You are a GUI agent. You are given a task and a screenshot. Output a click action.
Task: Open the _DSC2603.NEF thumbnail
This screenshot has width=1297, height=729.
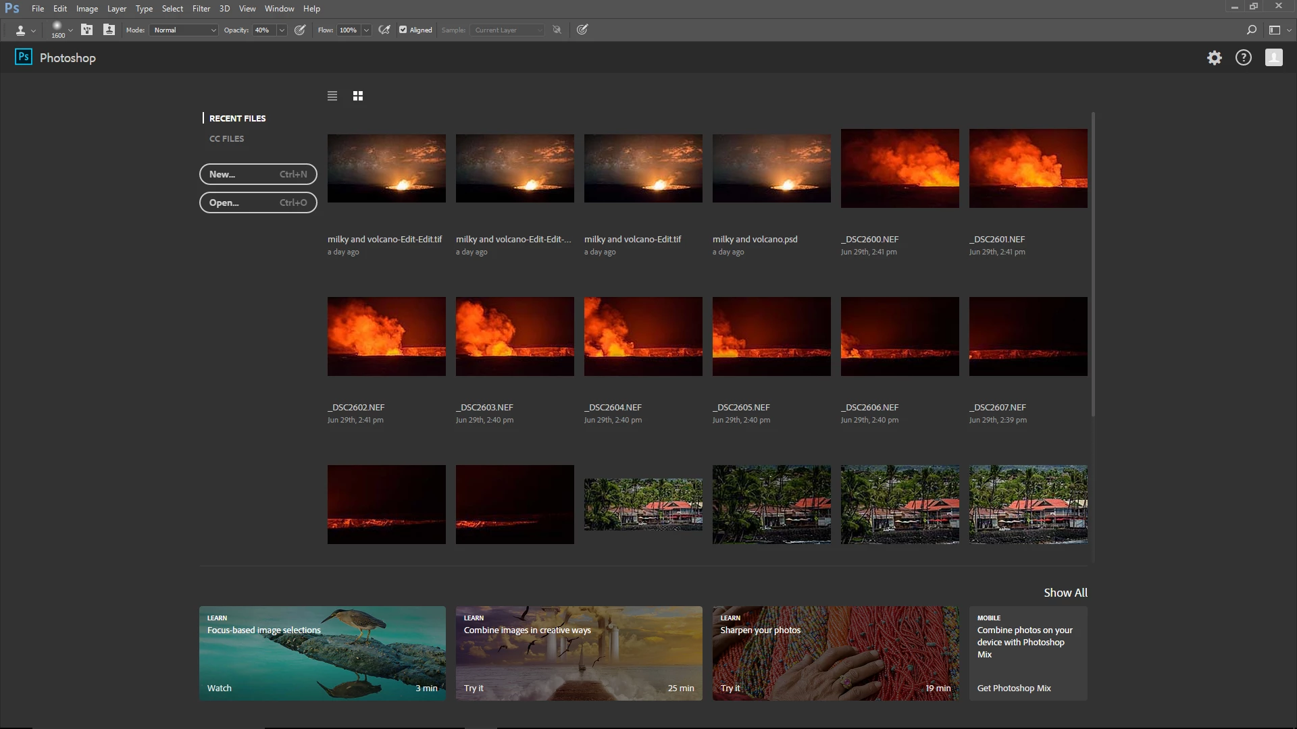click(515, 336)
